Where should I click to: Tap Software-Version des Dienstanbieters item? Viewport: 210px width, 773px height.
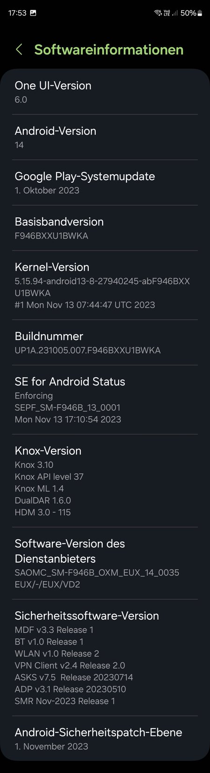point(105,563)
